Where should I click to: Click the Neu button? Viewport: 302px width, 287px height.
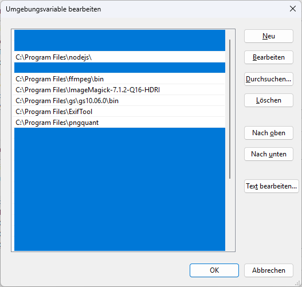click(269, 36)
